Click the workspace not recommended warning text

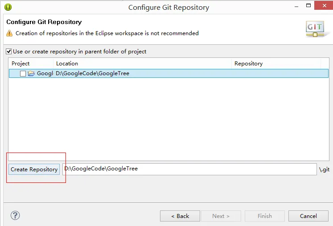click(107, 33)
